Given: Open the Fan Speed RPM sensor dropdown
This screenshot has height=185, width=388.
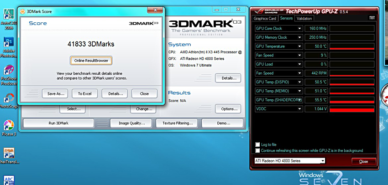Looking at the screenshot, I should [x=299, y=73].
